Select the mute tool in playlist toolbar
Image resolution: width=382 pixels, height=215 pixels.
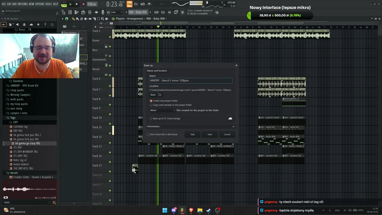click(x=86, y=19)
